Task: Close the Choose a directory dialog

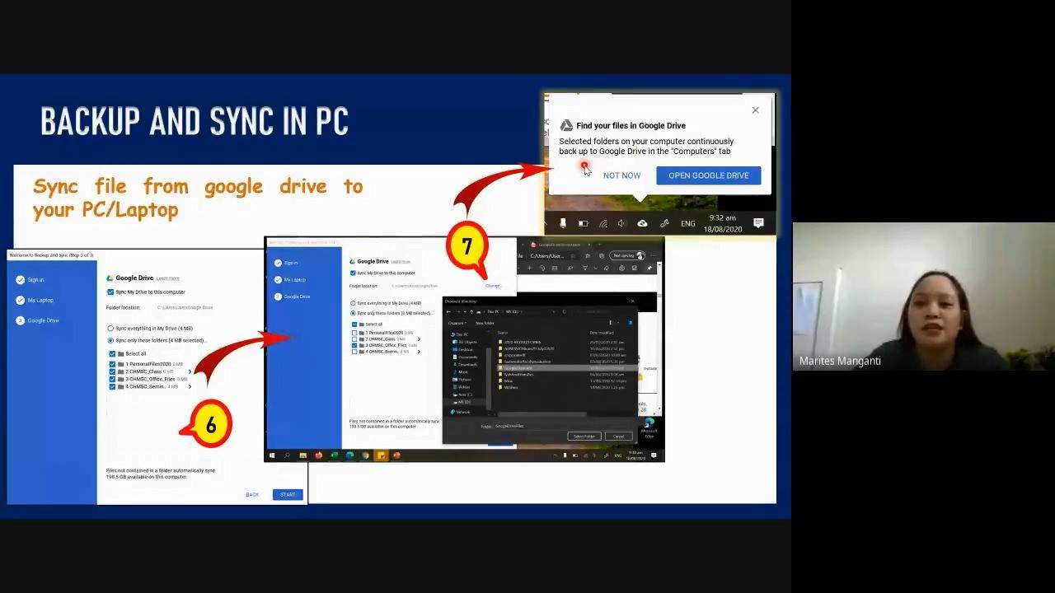Action: click(632, 301)
